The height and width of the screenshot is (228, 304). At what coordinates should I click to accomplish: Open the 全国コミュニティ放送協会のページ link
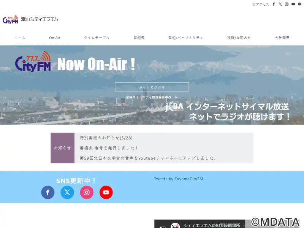[152, 97]
